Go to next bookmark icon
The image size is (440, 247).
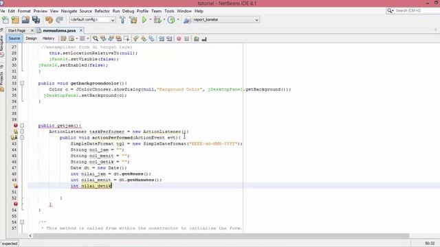click(144, 38)
